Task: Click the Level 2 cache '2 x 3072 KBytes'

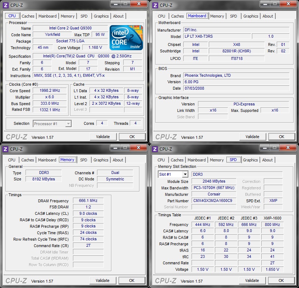Action: [106, 103]
